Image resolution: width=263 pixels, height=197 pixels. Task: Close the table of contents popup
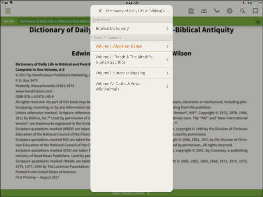click(100, 11)
